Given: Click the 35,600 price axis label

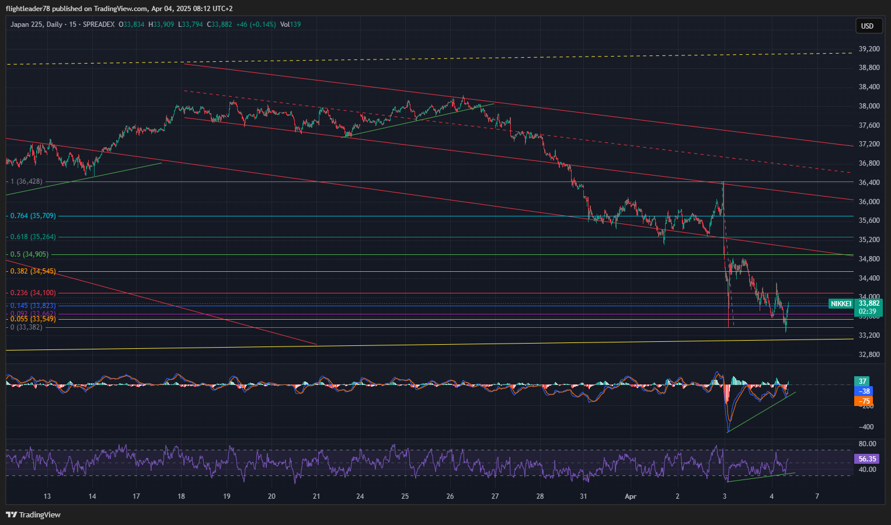Looking at the screenshot, I should (x=869, y=220).
